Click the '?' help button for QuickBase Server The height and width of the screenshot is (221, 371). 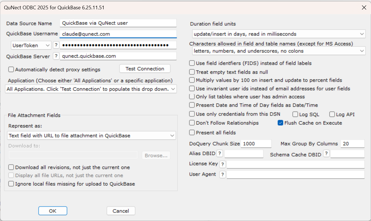(56, 56)
